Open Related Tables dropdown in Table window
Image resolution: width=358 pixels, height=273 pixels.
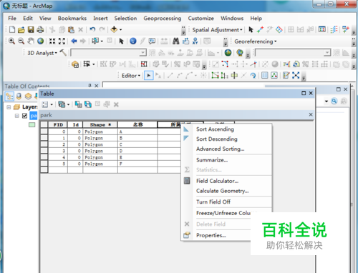[64, 104]
